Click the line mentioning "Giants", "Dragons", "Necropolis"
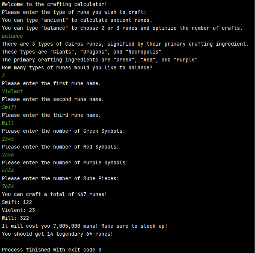 click(82, 52)
